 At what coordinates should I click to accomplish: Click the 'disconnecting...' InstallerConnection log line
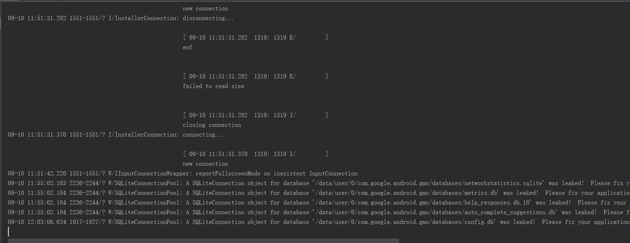tap(121, 18)
